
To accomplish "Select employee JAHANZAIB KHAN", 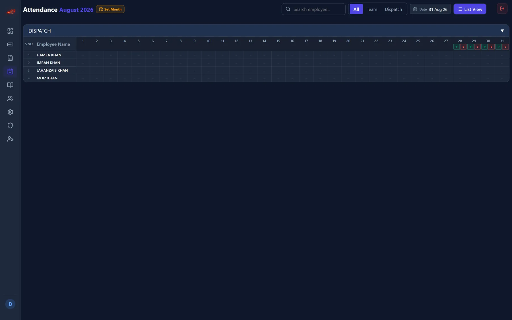I will click(52, 70).
